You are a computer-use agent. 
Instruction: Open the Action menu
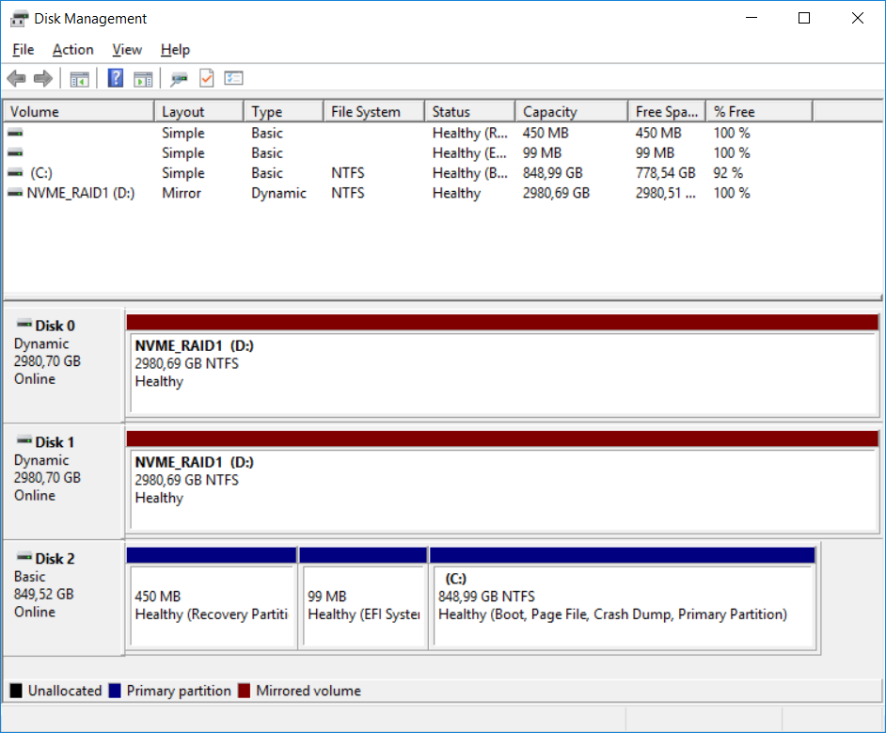coord(72,50)
